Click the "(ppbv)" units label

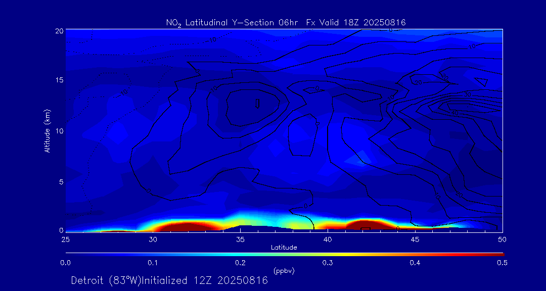tap(284, 271)
